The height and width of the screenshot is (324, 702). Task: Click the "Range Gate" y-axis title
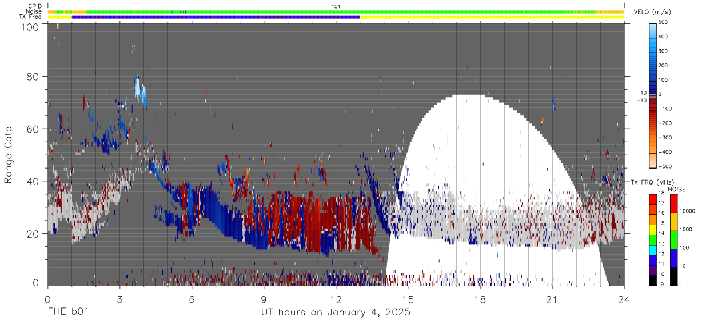[9, 155]
